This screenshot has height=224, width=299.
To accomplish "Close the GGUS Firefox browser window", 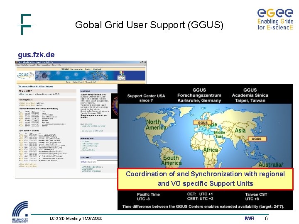I will [x=145, y=62].
